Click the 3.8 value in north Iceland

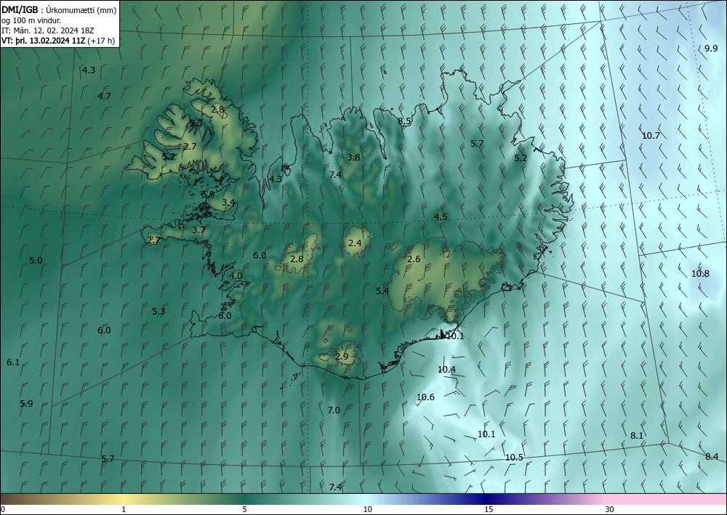(353, 158)
